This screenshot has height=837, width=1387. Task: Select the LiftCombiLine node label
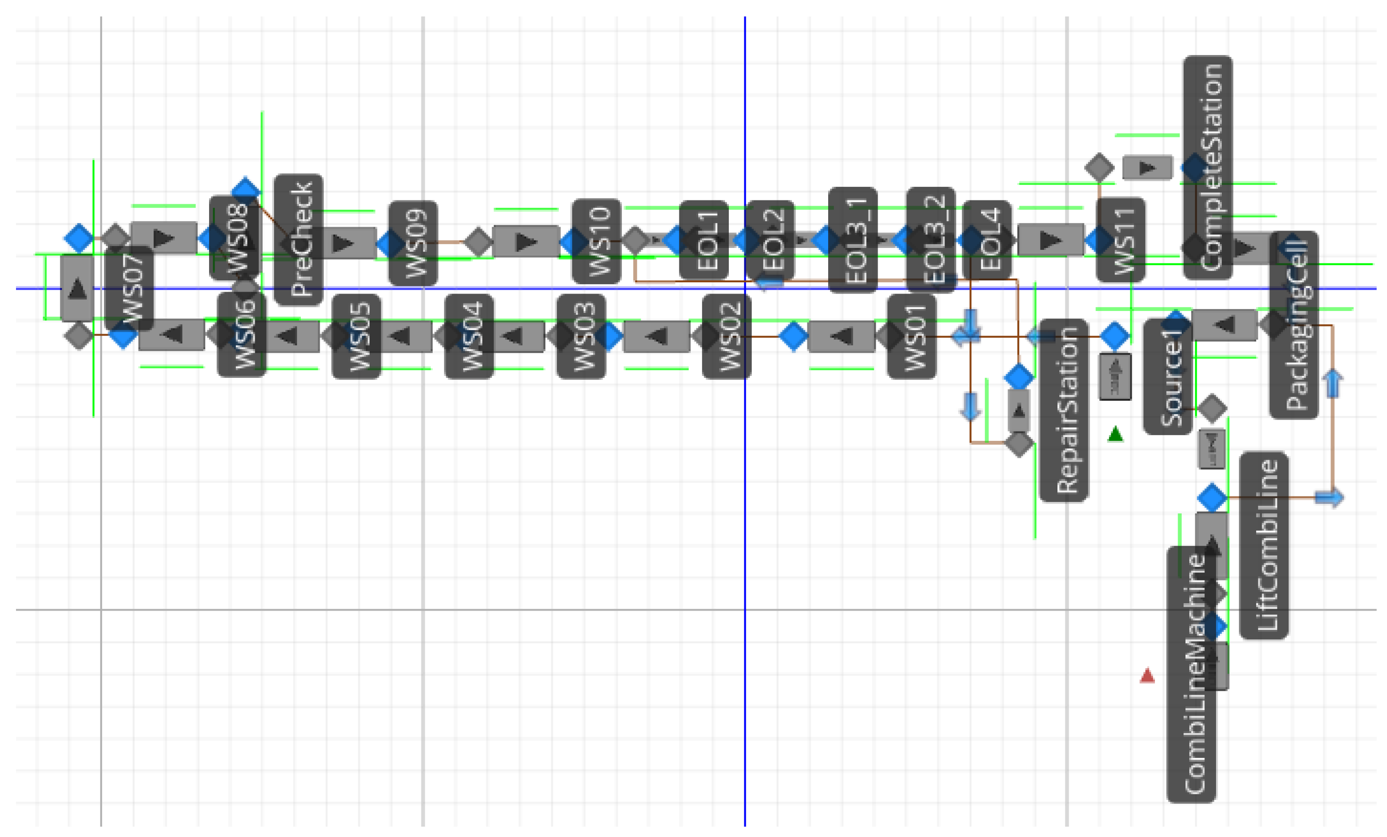coord(1264,545)
